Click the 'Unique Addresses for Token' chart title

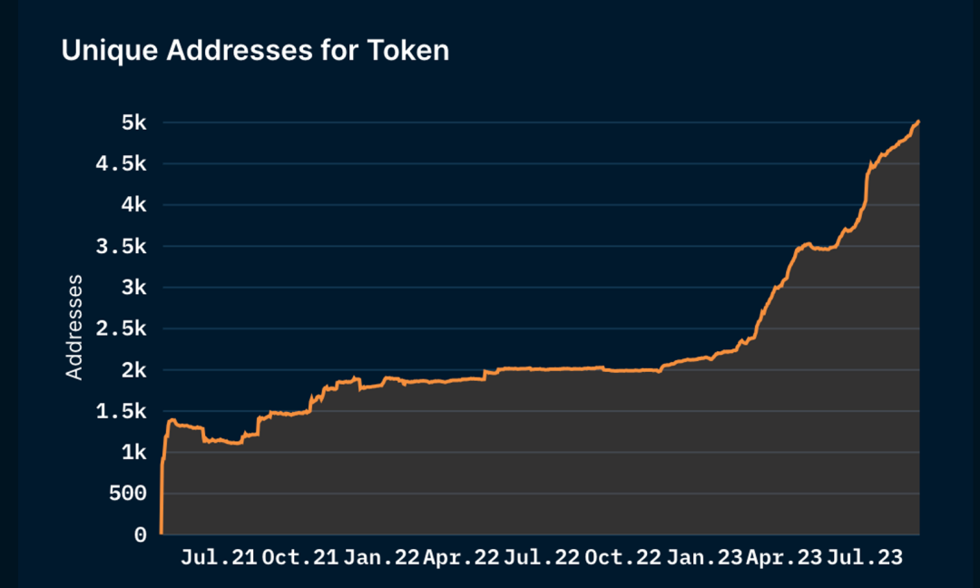click(255, 51)
